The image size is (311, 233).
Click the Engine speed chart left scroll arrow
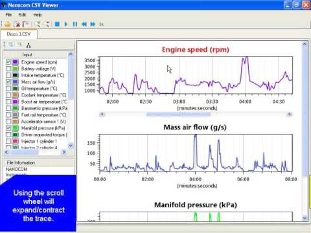tap(102, 114)
